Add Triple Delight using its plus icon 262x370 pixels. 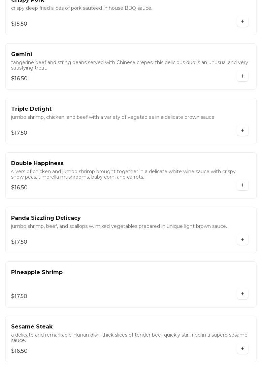pyautogui.click(x=242, y=131)
